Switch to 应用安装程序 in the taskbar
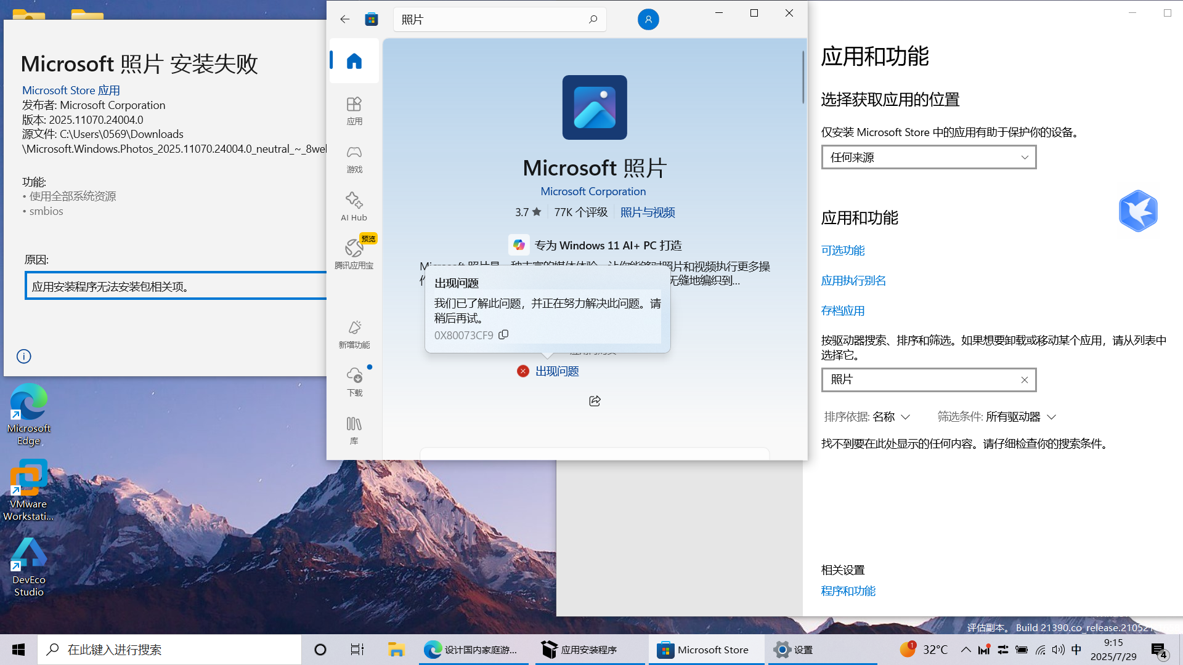Screen dimensions: 1183x665 [590, 649]
